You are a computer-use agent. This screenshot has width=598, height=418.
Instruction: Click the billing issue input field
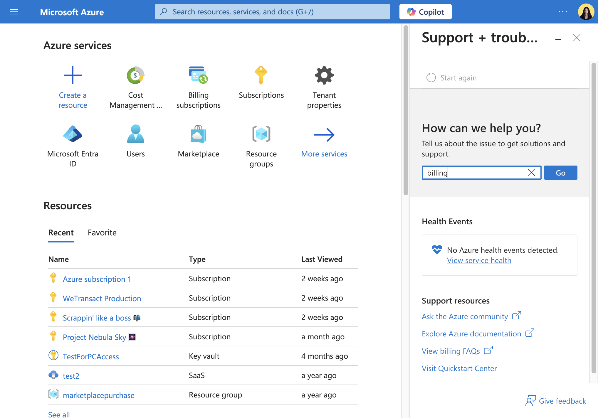coord(476,173)
